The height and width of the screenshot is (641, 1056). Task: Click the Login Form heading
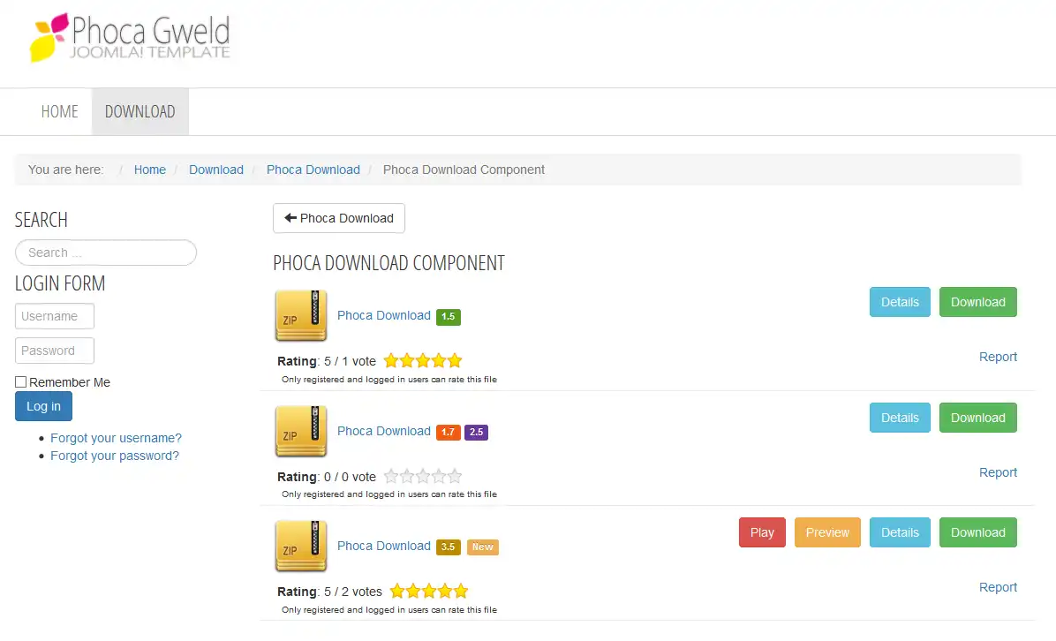coord(60,283)
